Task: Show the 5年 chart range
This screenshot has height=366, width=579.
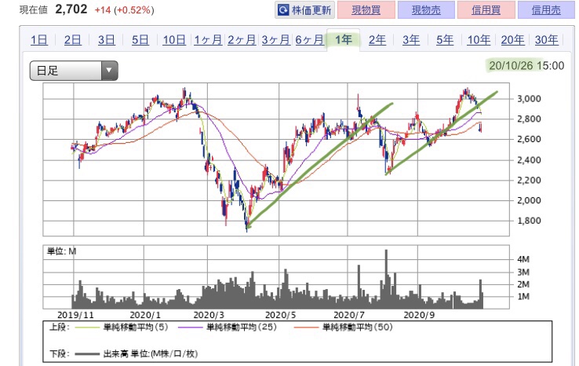Action: pos(445,39)
